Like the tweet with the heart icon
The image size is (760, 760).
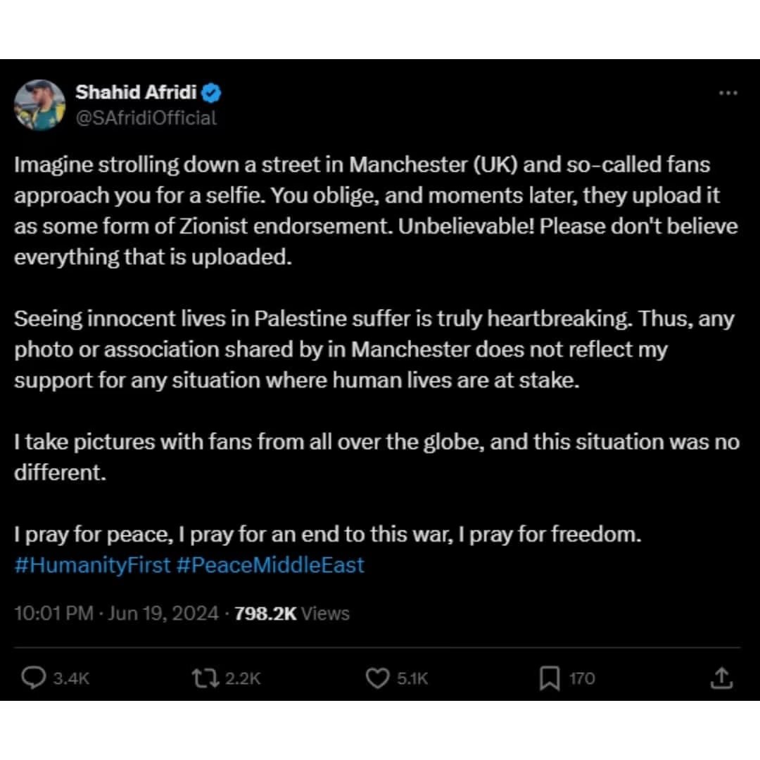378,678
